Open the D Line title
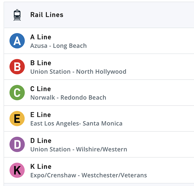Image resolution: width=194 pixels, height=186 pixels. [41, 141]
